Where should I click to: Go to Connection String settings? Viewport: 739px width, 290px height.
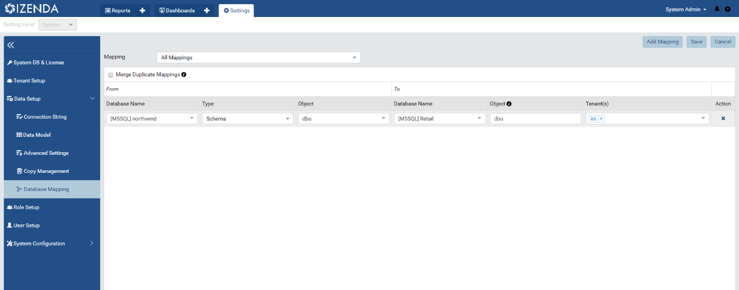point(52,117)
